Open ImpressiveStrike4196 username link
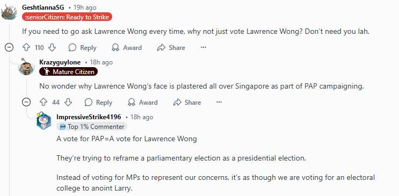Viewport: 399px width, 196px height. click(89, 117)
